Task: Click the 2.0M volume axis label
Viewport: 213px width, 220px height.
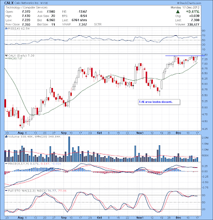Action: [x=206, y=137]
